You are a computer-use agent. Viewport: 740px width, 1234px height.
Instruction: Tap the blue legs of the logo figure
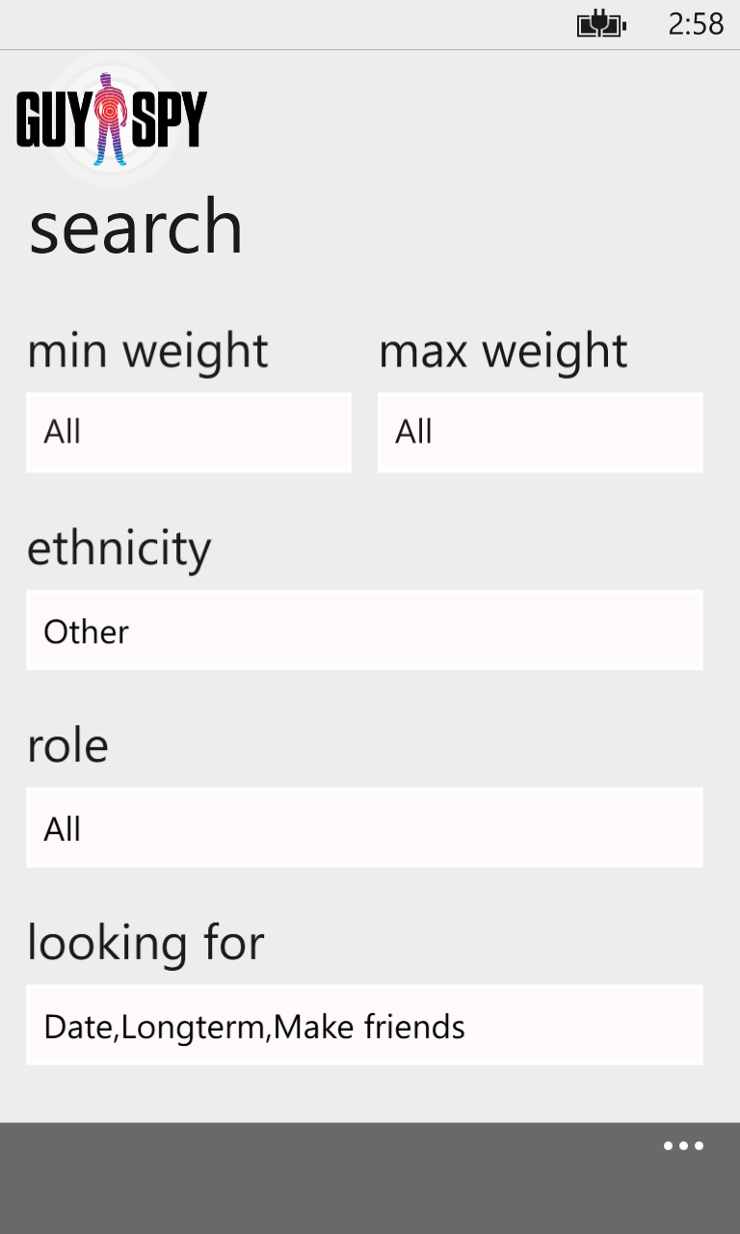112,149
